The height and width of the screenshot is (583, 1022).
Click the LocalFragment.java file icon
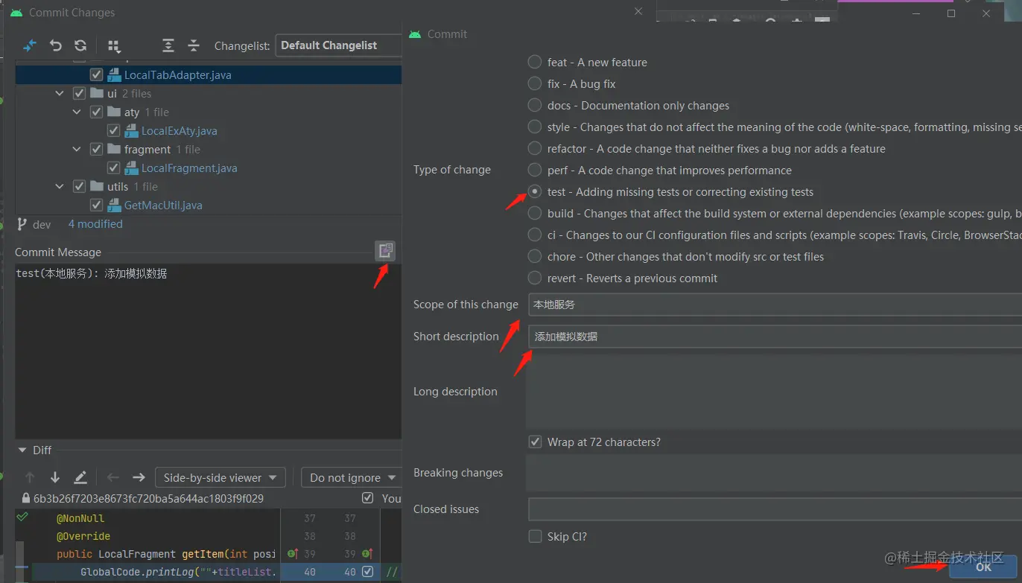point(131,168)
